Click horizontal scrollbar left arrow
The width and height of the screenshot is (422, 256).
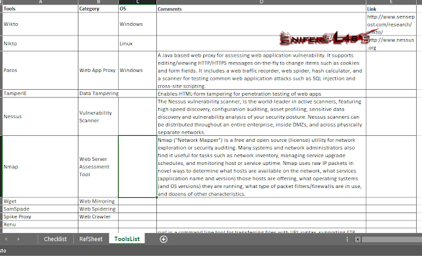click(x=357, y=240)
